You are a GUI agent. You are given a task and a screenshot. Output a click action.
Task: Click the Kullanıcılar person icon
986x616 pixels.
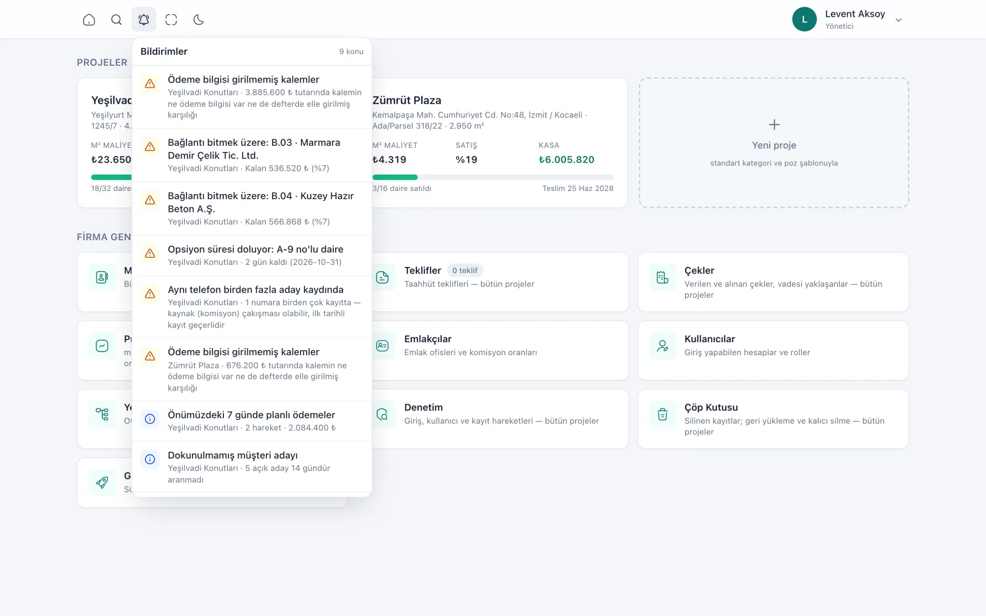662,346
